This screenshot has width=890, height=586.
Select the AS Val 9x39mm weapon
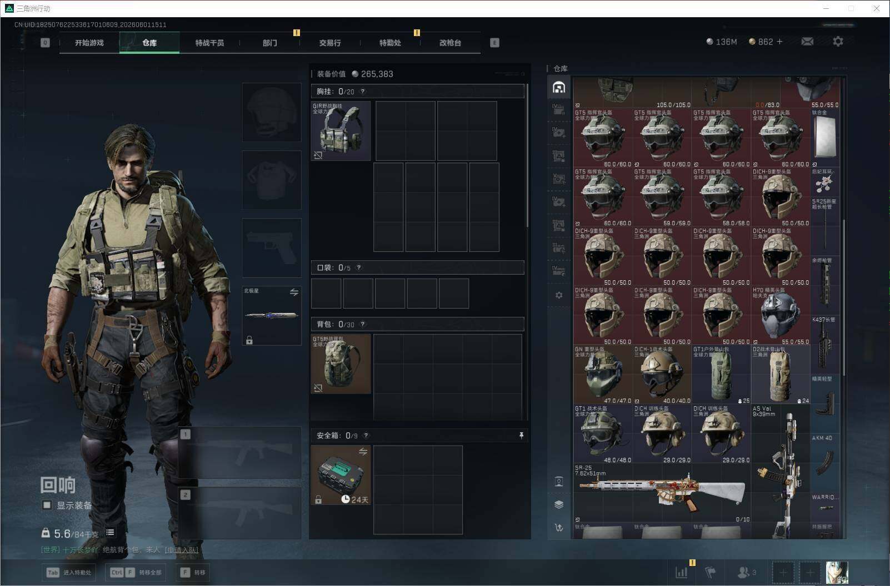(781, 471)
